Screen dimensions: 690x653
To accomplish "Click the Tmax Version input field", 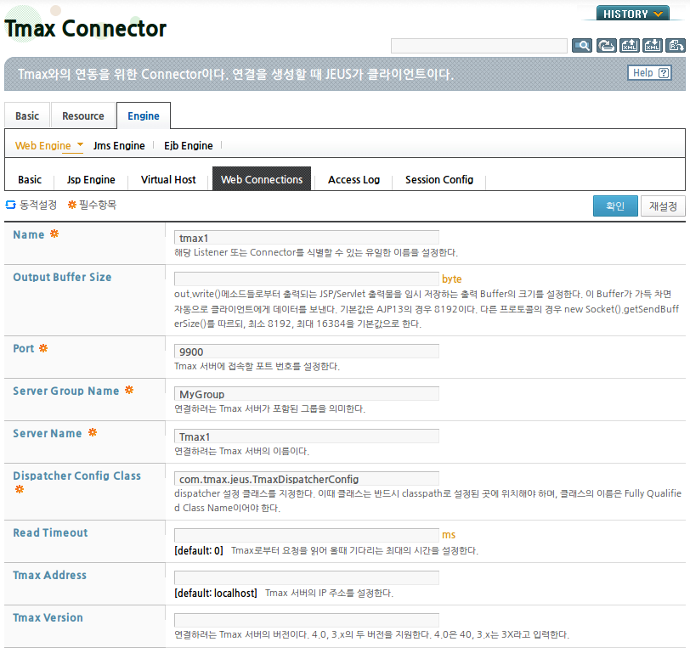I will point(307,620).
